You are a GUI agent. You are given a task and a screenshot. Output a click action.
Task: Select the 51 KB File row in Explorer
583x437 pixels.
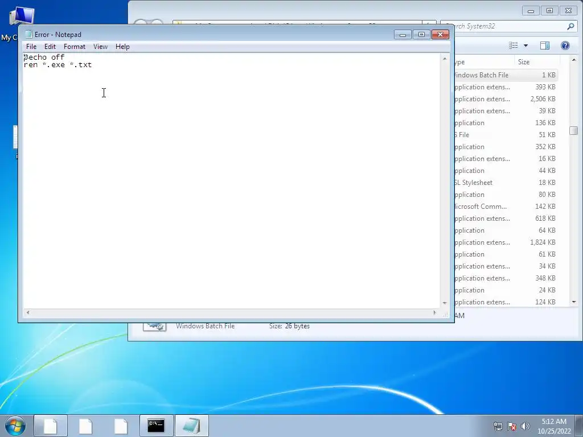click(x=506, y=134)
